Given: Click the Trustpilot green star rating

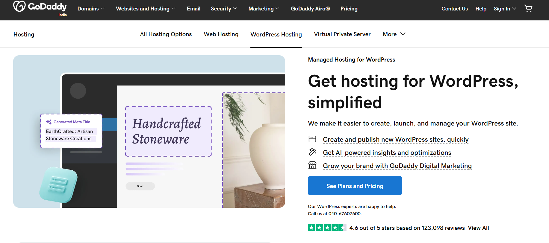Looking at the screenshot, I should tap(327, 228).
